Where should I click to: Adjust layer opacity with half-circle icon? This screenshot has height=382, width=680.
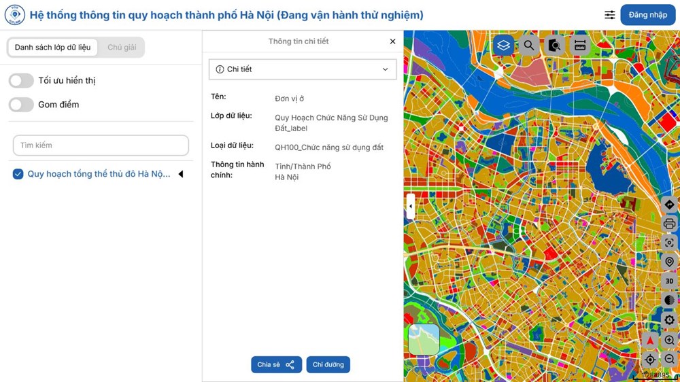tap(669, 300)
